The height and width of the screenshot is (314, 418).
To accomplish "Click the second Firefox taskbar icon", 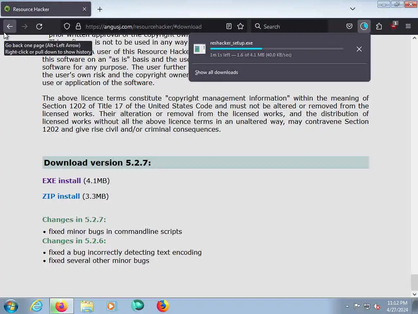I will pyautogui.click(x=162, y=306).
